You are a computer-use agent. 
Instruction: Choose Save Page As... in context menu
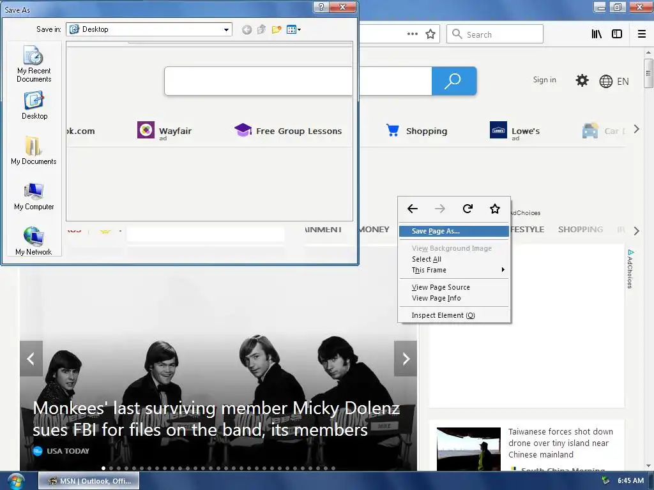pos(454,231)
